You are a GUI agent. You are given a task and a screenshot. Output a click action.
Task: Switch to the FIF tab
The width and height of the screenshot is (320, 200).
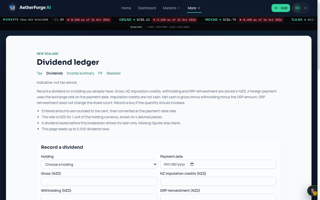(x=100, y=73)
